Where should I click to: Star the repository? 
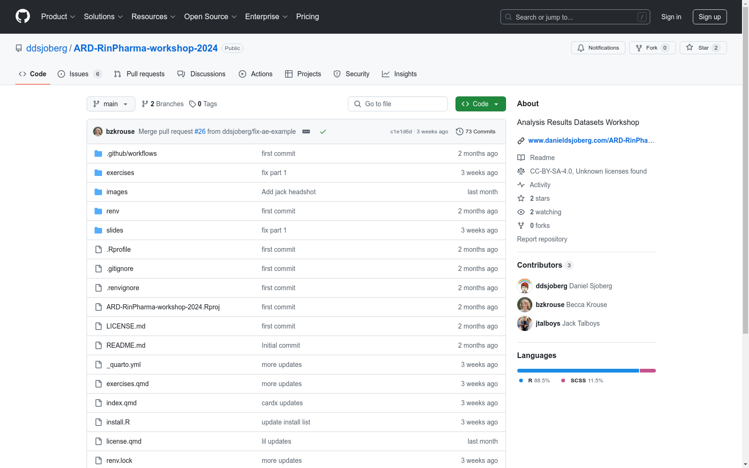click(703, 48)
